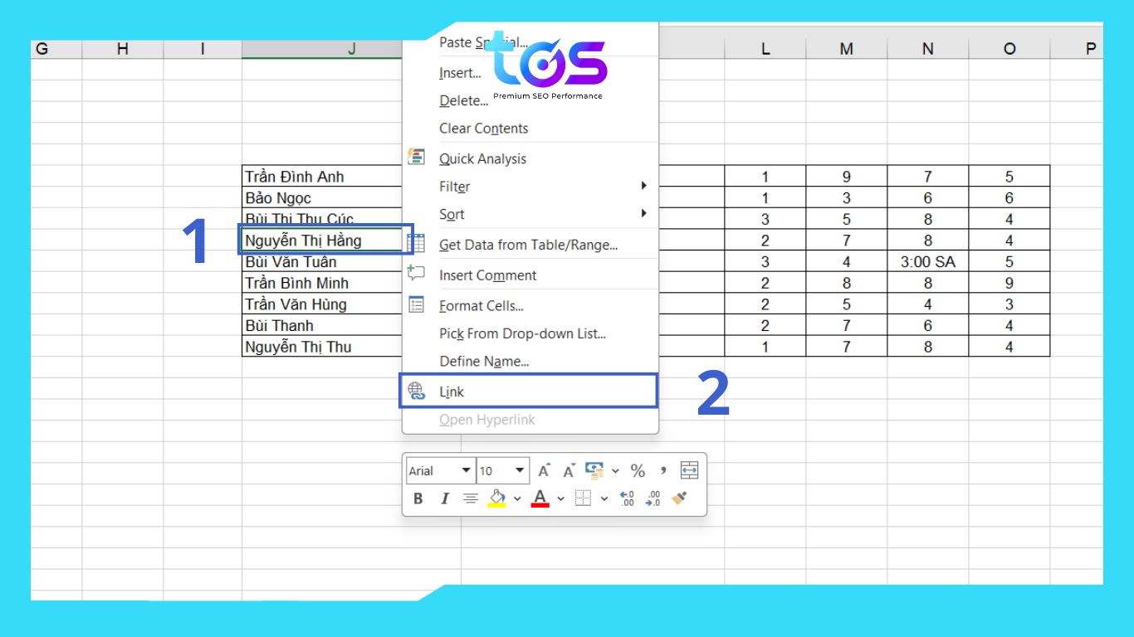Click the Merge & Center icon
Screen dimensions: 1134x637
point(689,471)
